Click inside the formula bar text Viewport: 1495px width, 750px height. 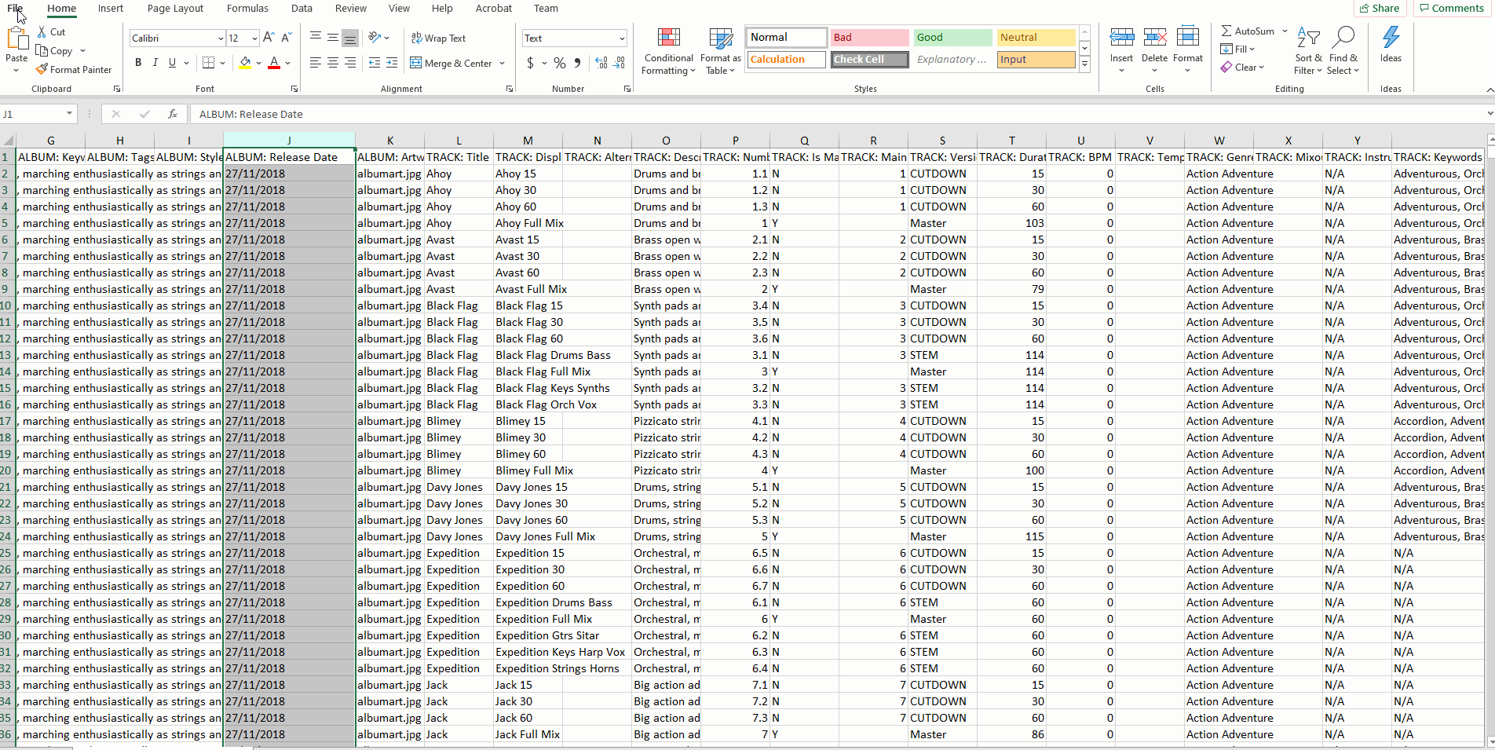pyautogui.click(x=251, y=114)
